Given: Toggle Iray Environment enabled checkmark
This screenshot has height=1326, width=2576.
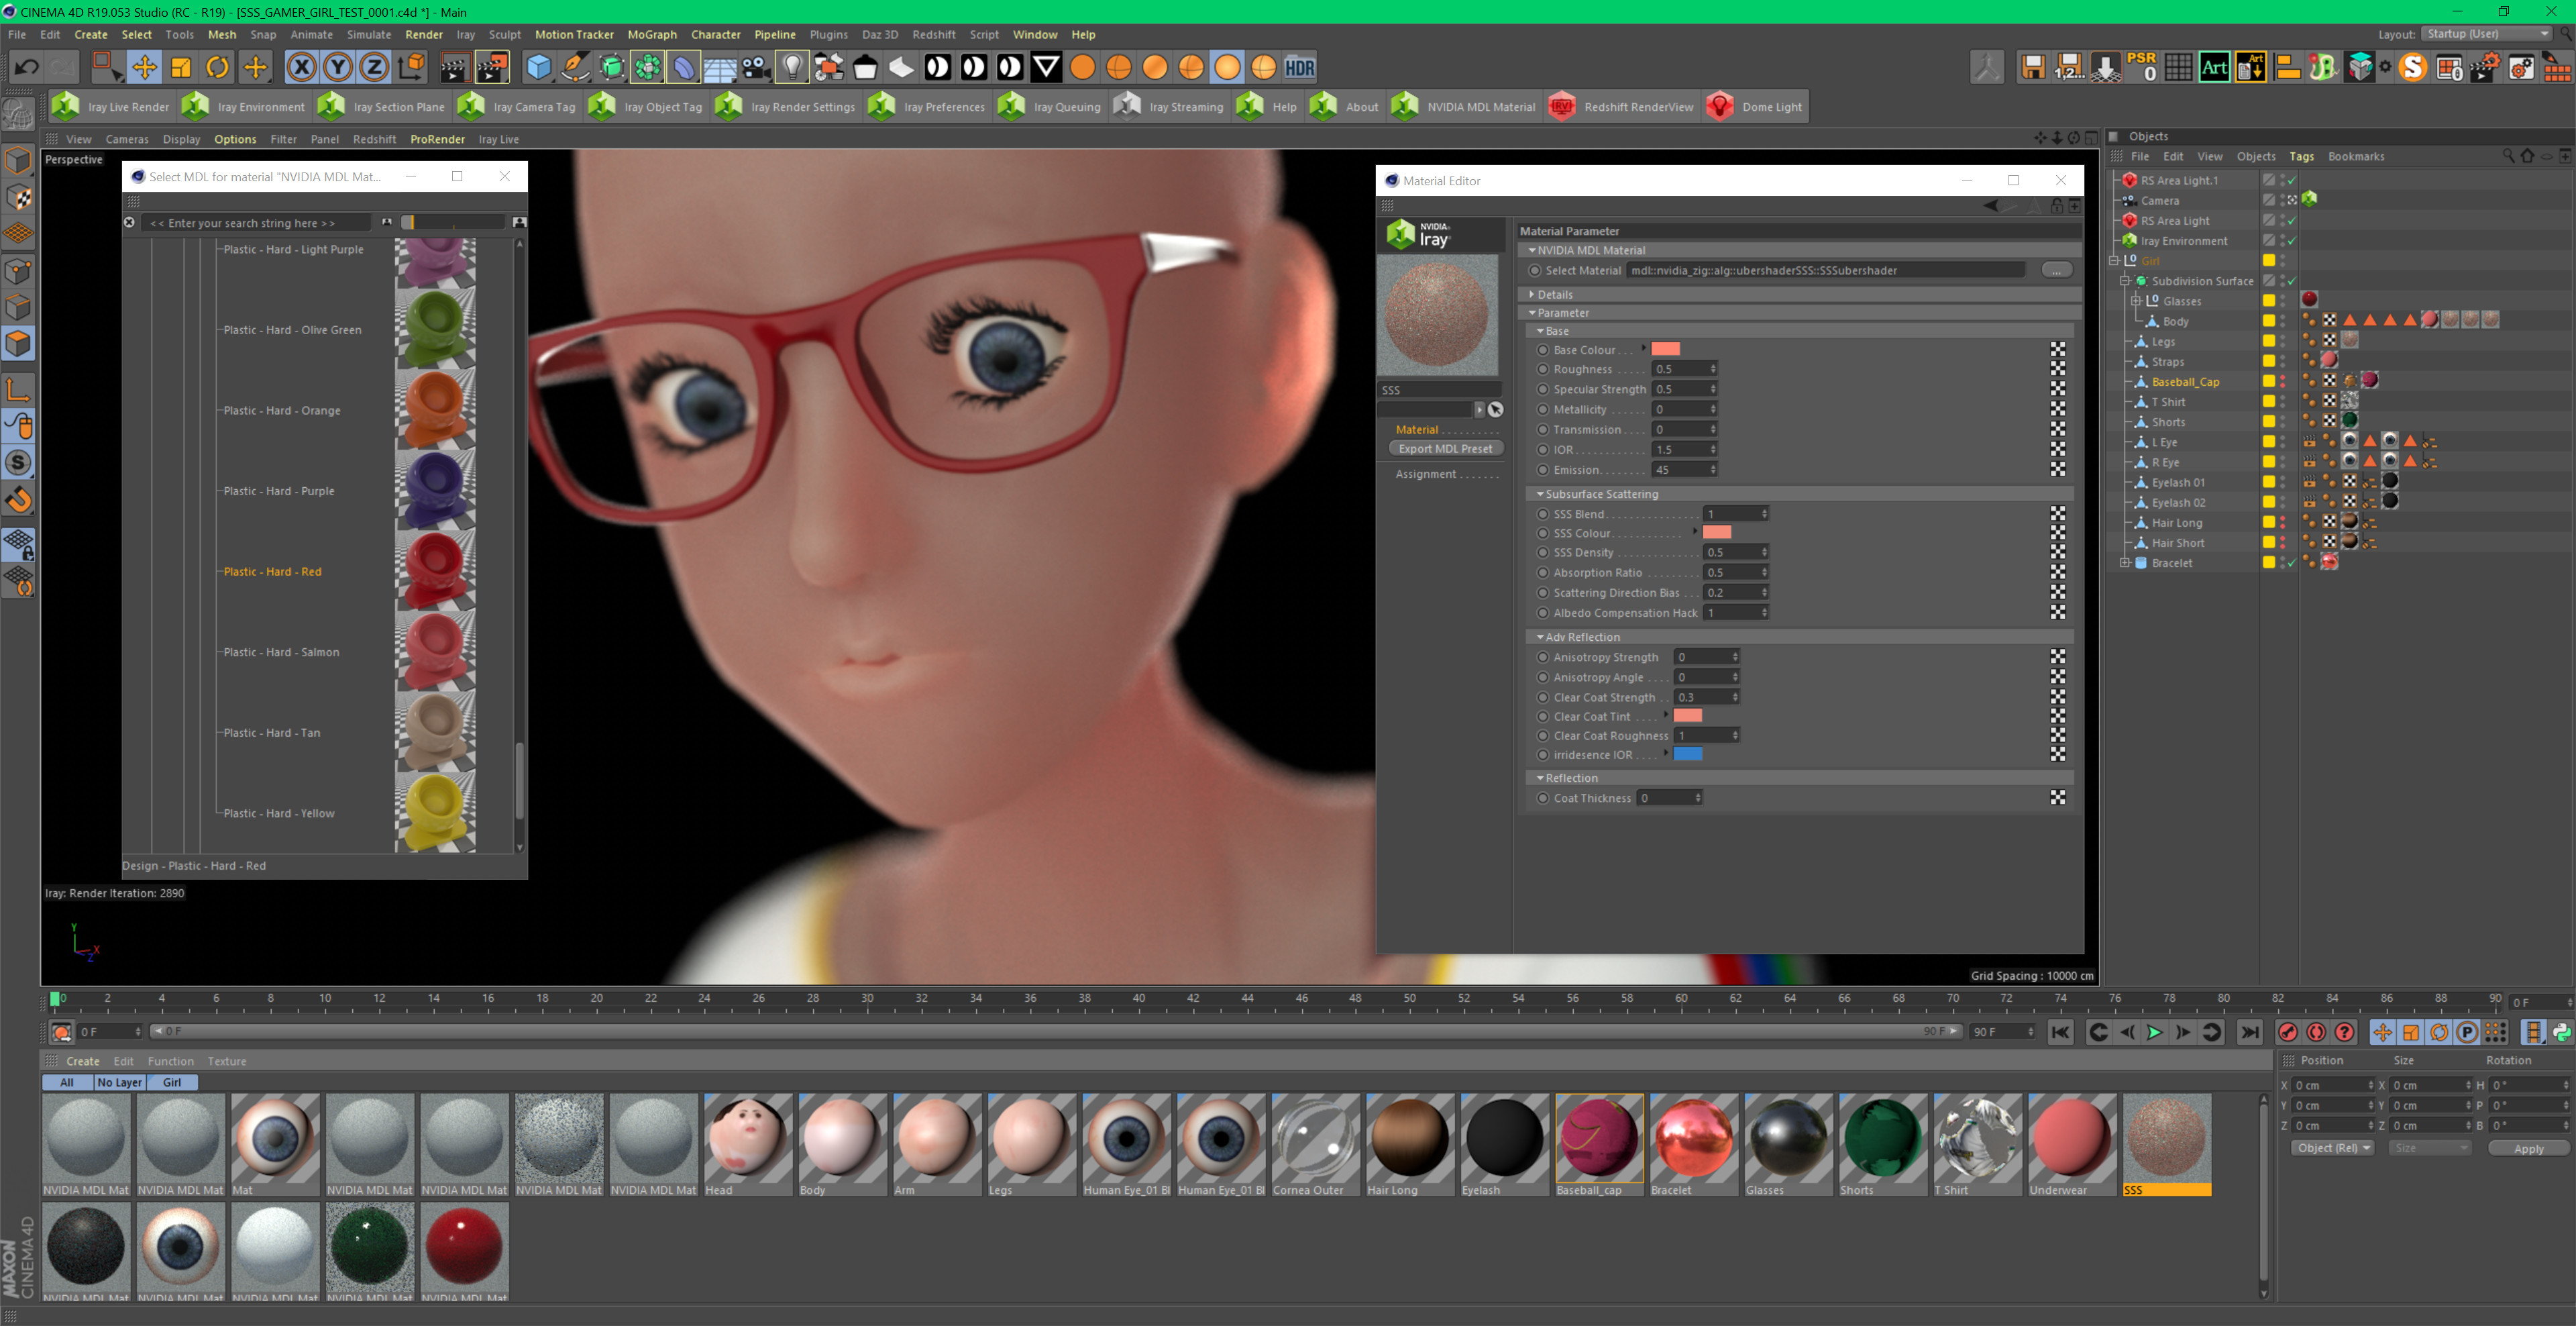Looking at the screenshot, I should click(x=2291, y=241).
